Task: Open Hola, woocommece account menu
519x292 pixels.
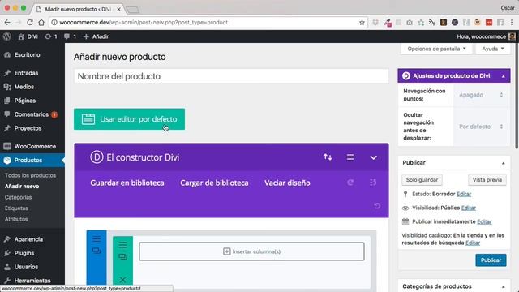Action: [486, 36]
